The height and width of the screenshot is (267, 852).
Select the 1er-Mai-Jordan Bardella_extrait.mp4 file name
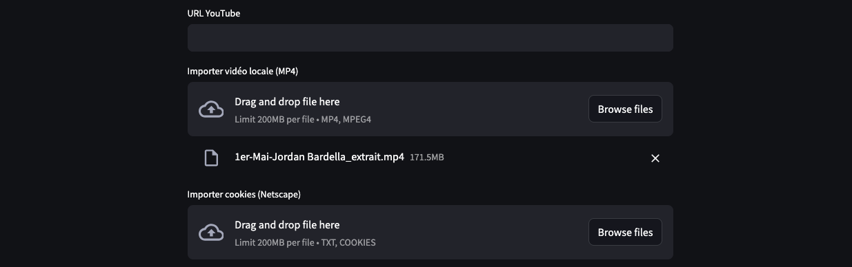[x=319, y=157]
